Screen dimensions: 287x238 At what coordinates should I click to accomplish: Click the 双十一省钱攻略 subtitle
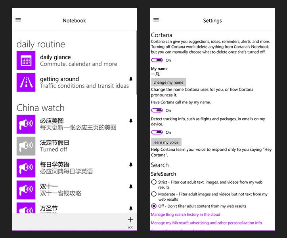[61, 193]
